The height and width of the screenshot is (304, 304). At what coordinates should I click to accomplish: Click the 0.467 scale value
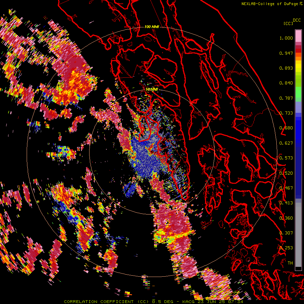pyautogui.click(x=286, y=188)
